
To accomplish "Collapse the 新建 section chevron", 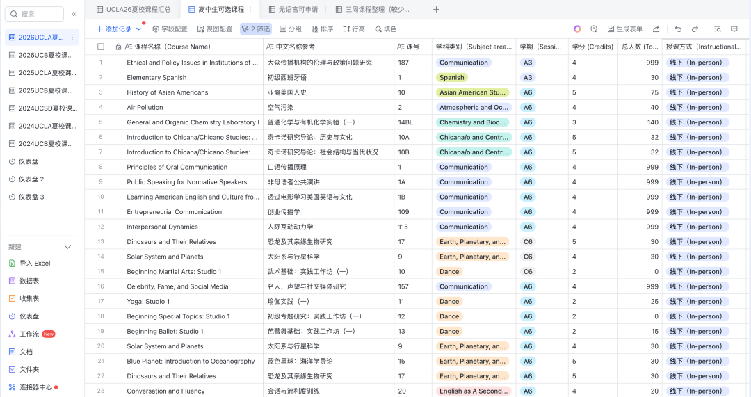I will point(67,247).
